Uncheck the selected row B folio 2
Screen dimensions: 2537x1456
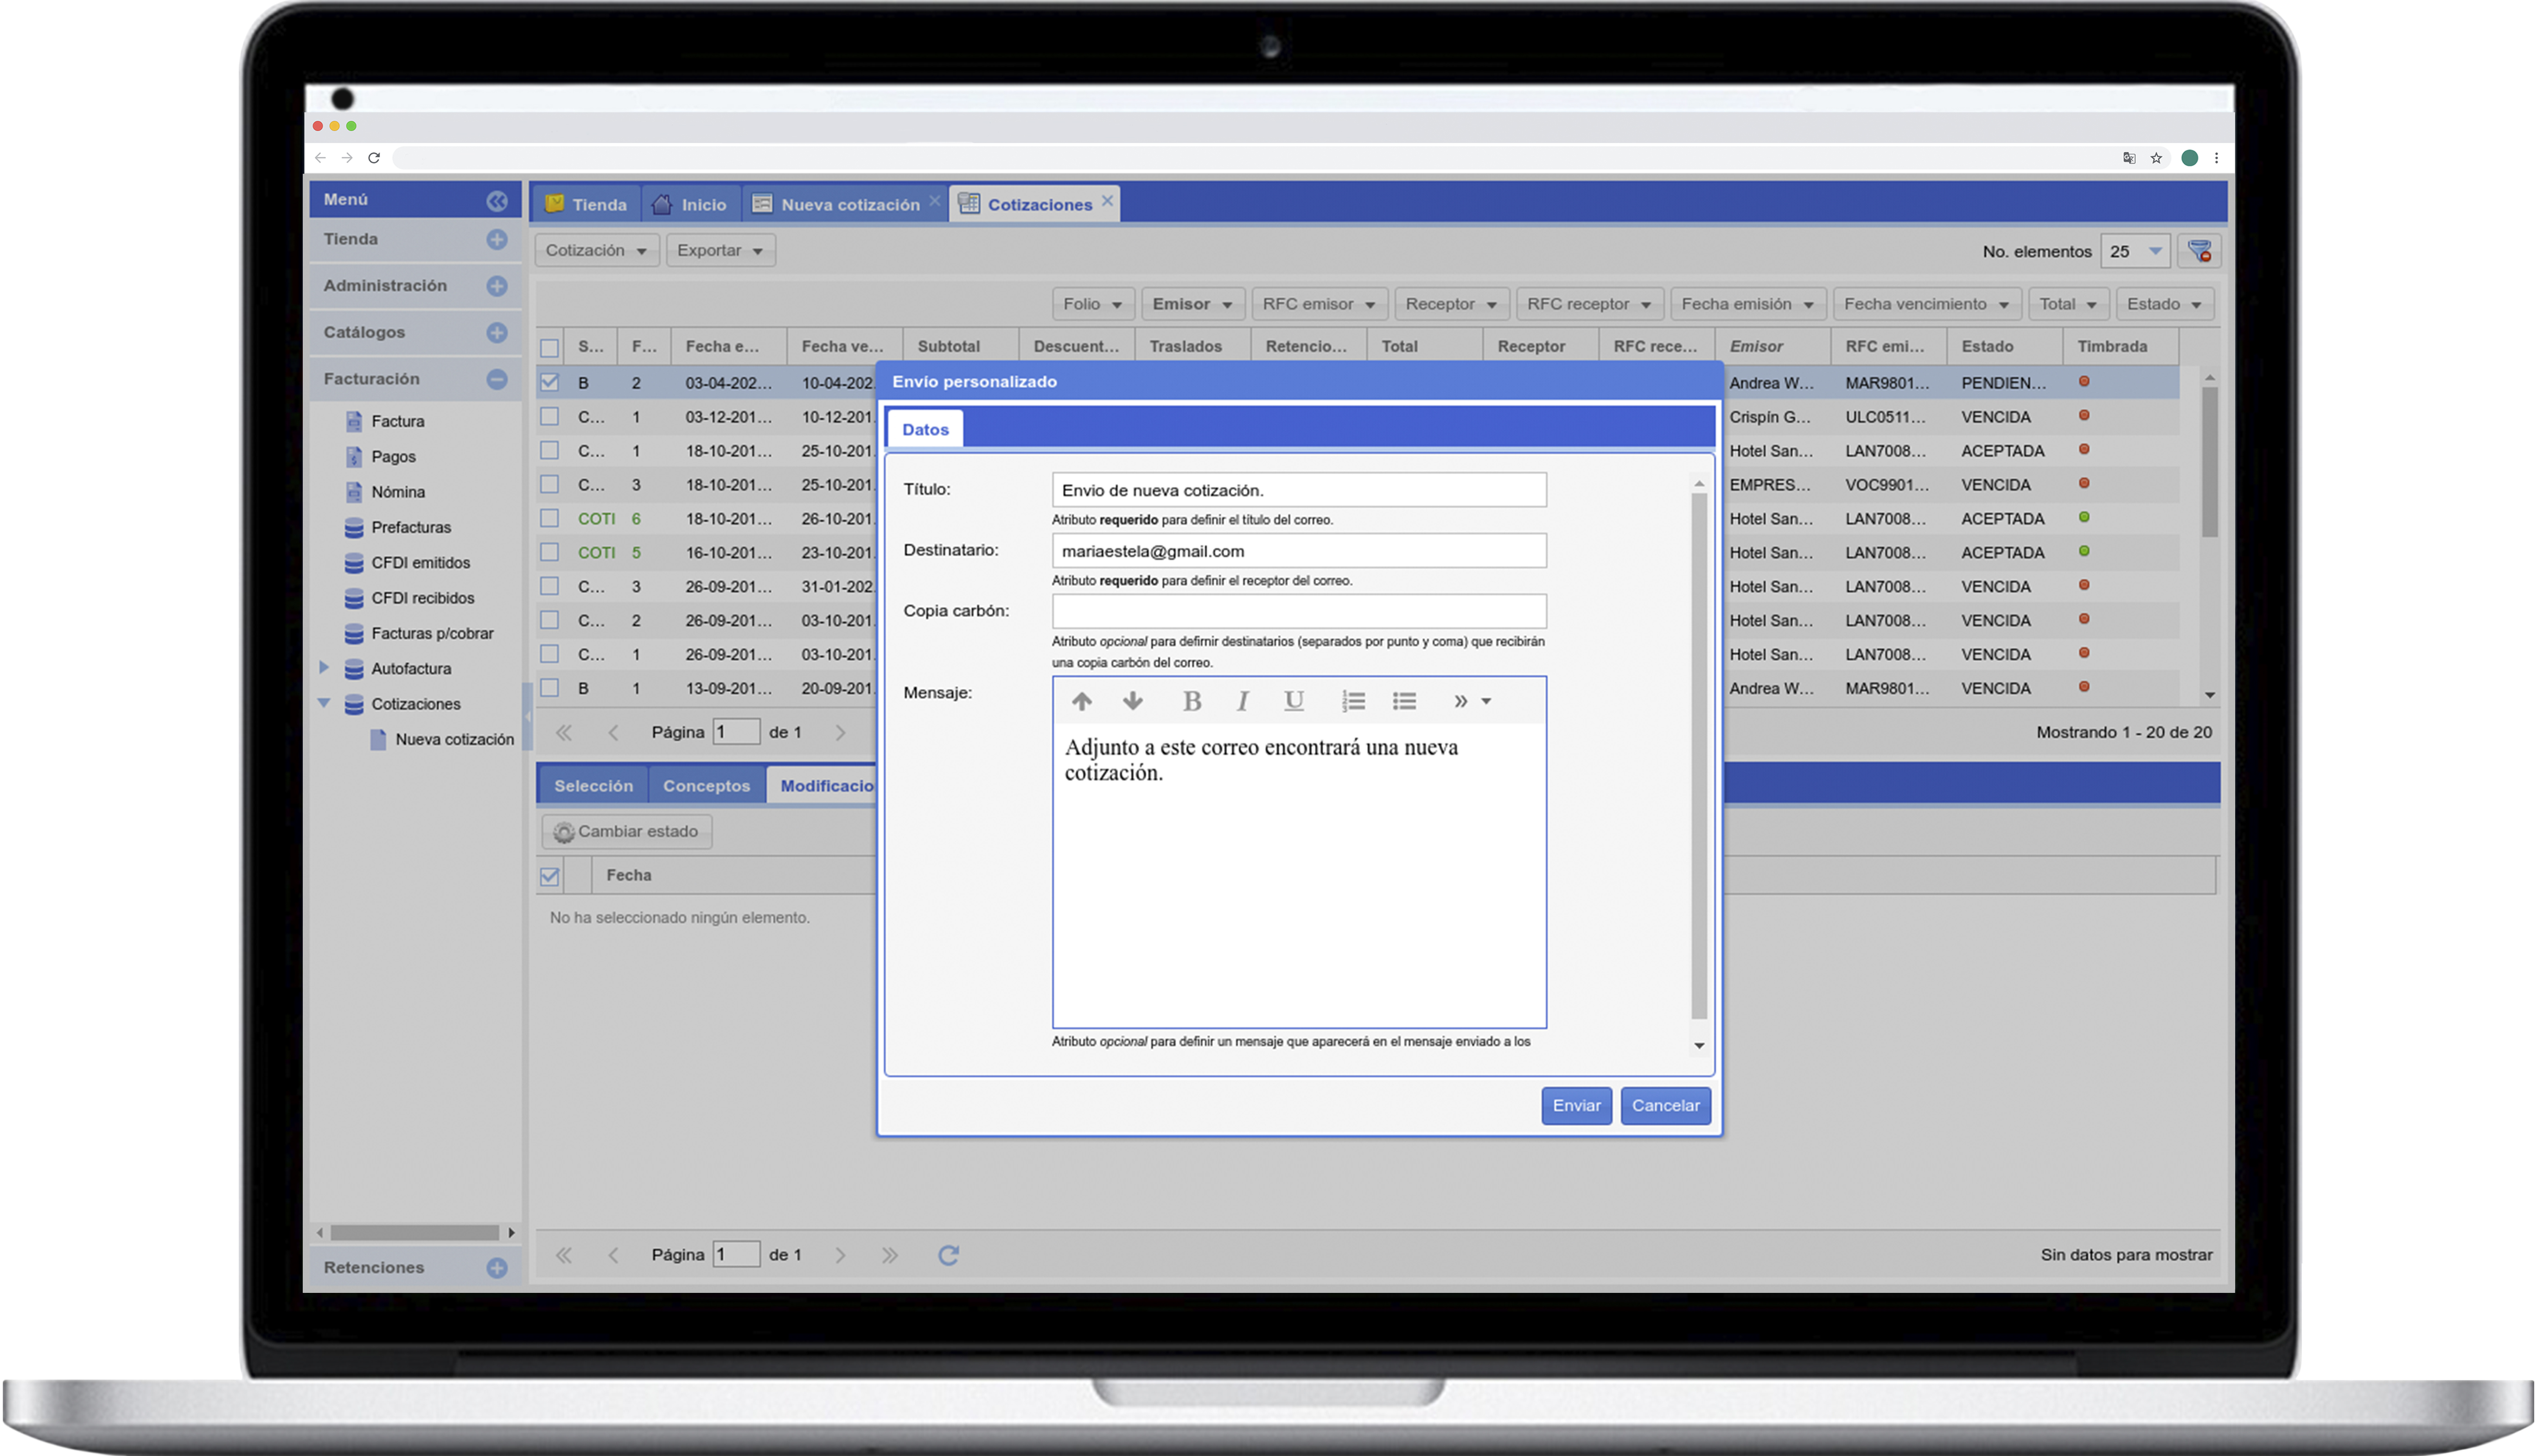[x=549, y=382]
